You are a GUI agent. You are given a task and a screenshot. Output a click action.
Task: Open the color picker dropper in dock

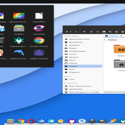pos(112,121)
